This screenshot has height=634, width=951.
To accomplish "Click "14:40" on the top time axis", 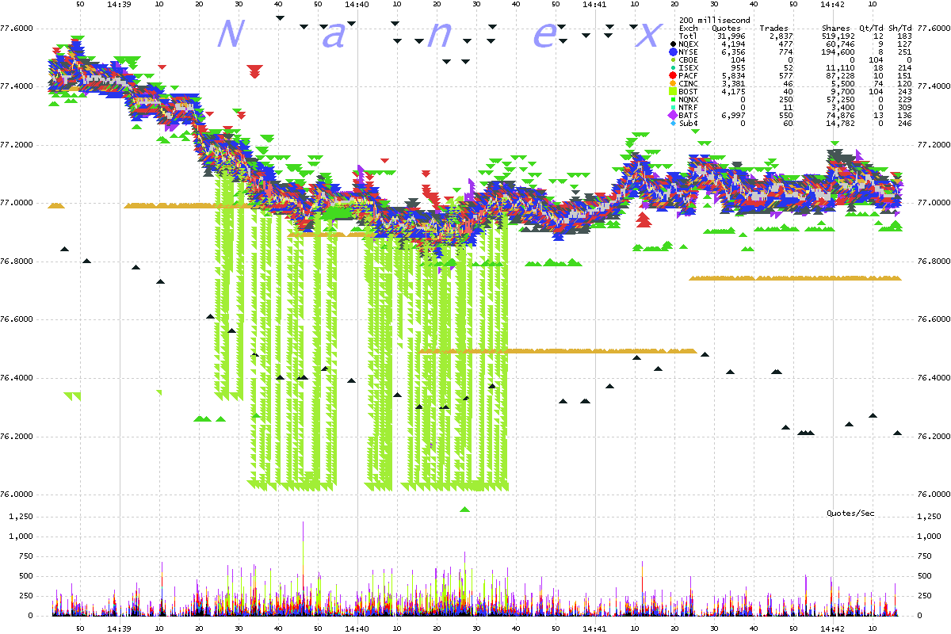I will pyautogui.click(x=357, y=5).
